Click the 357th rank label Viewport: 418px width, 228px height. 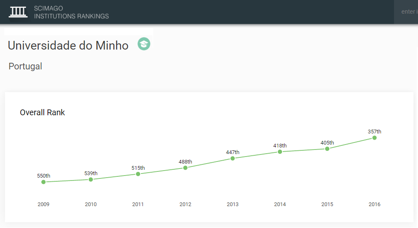click(x=375, y=131)
